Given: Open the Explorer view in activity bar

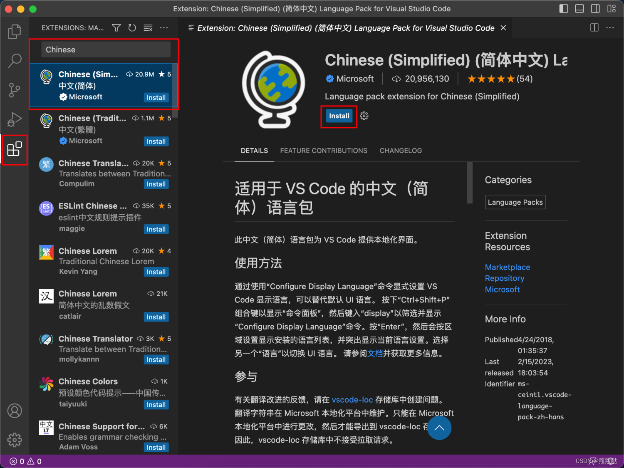Looking at the screenshot, I should coord(15,32).
